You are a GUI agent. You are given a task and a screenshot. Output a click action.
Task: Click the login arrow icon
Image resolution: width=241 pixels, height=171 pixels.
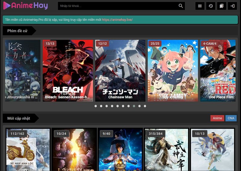point(232,6)
